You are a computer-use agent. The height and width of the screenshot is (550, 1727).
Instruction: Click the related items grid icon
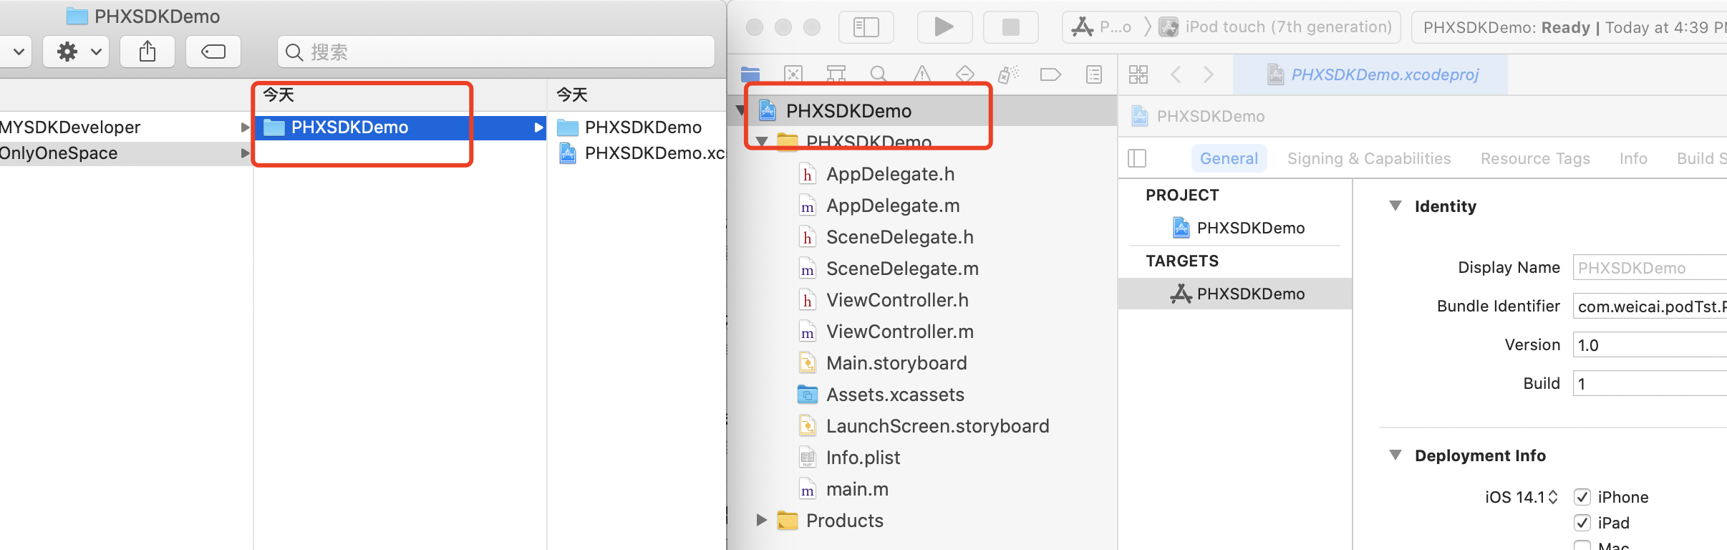[1138, 74]
